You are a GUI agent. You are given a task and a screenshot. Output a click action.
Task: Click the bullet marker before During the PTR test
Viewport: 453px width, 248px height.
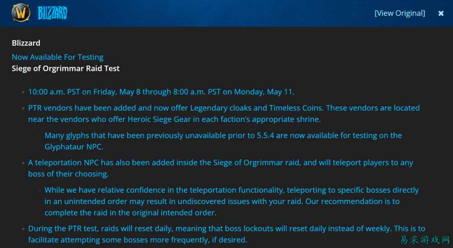pos(23,229)
